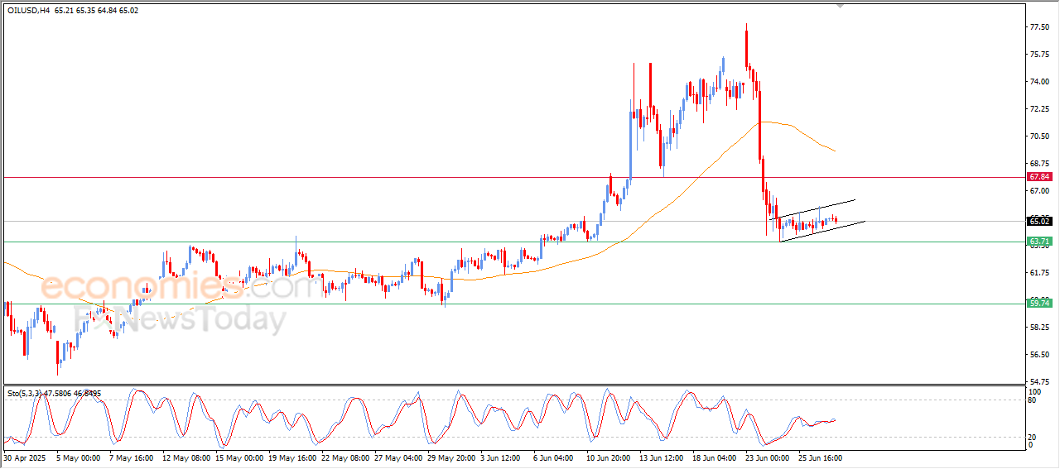Click the 30 Apr 2025 date label
This screenshot has width=1060, height=469.
pos(23,457)
